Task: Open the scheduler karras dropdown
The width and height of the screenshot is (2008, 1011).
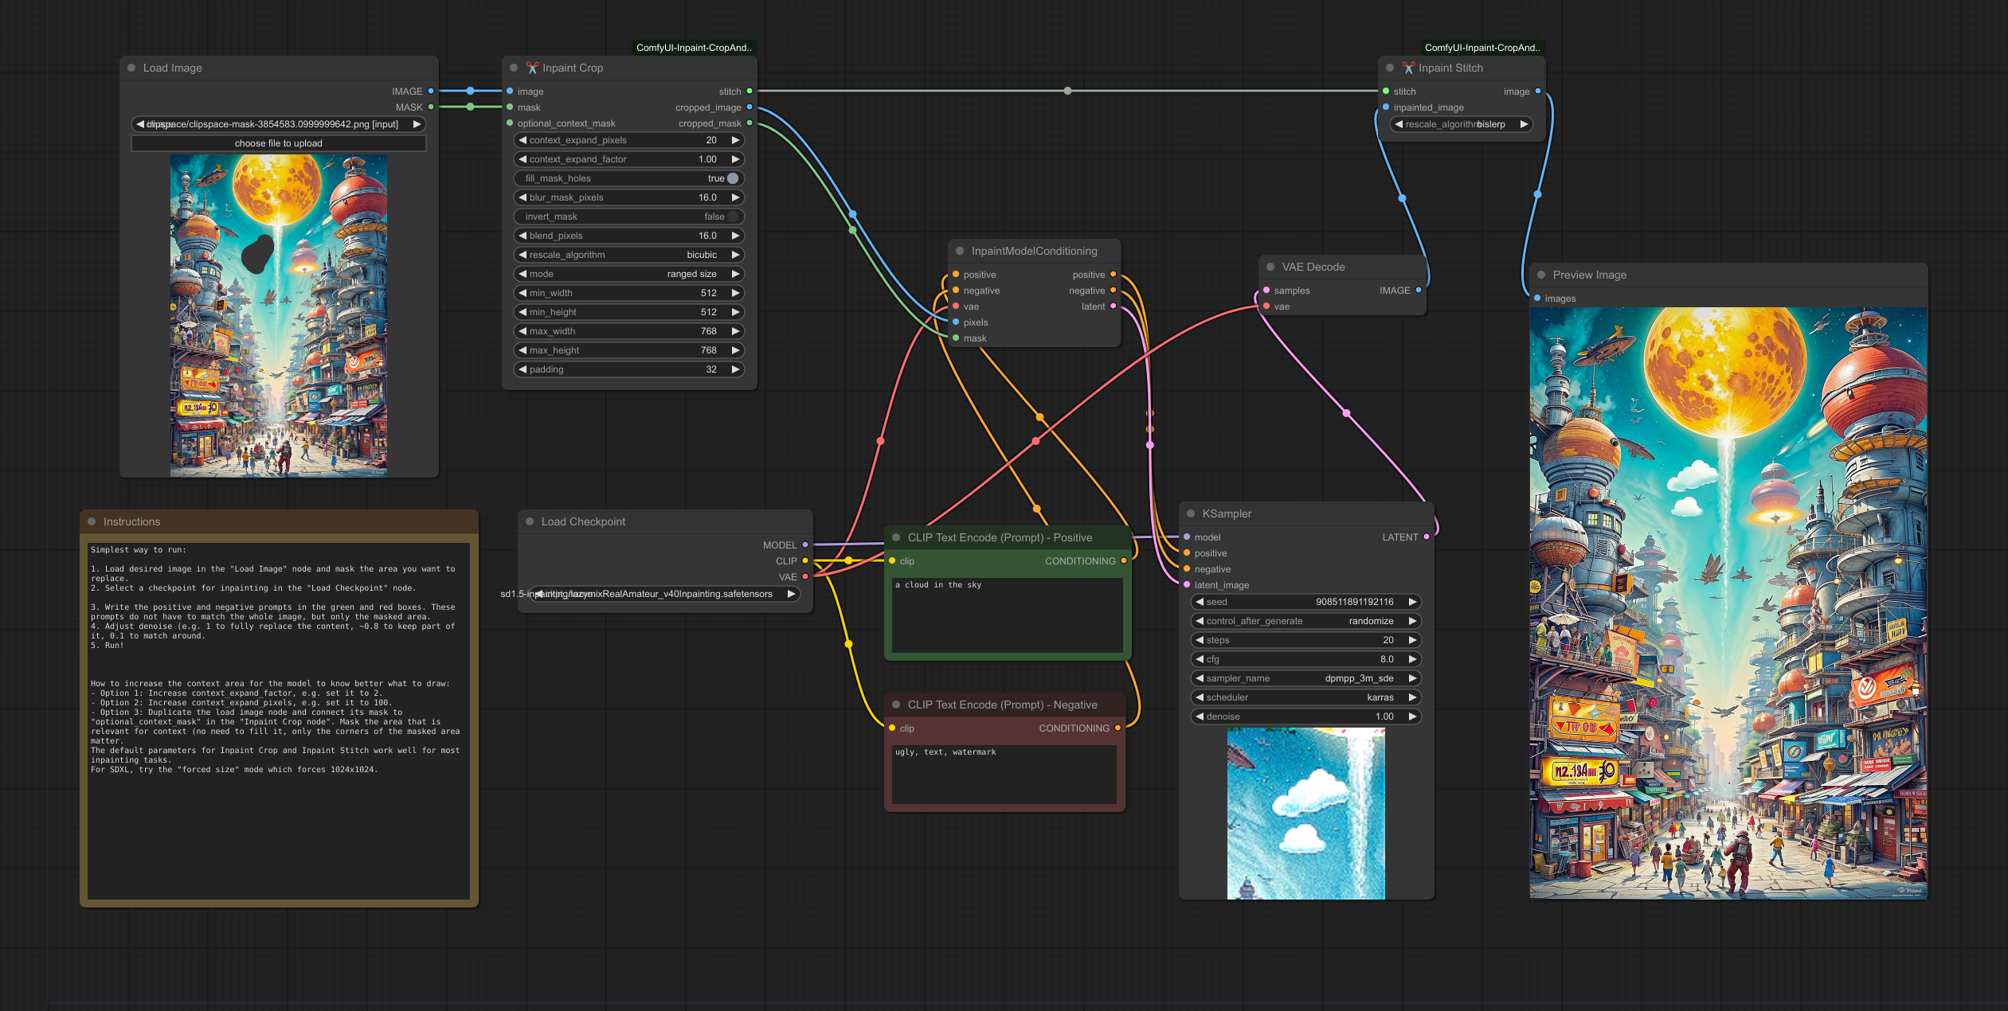Action: (1306, 697)
